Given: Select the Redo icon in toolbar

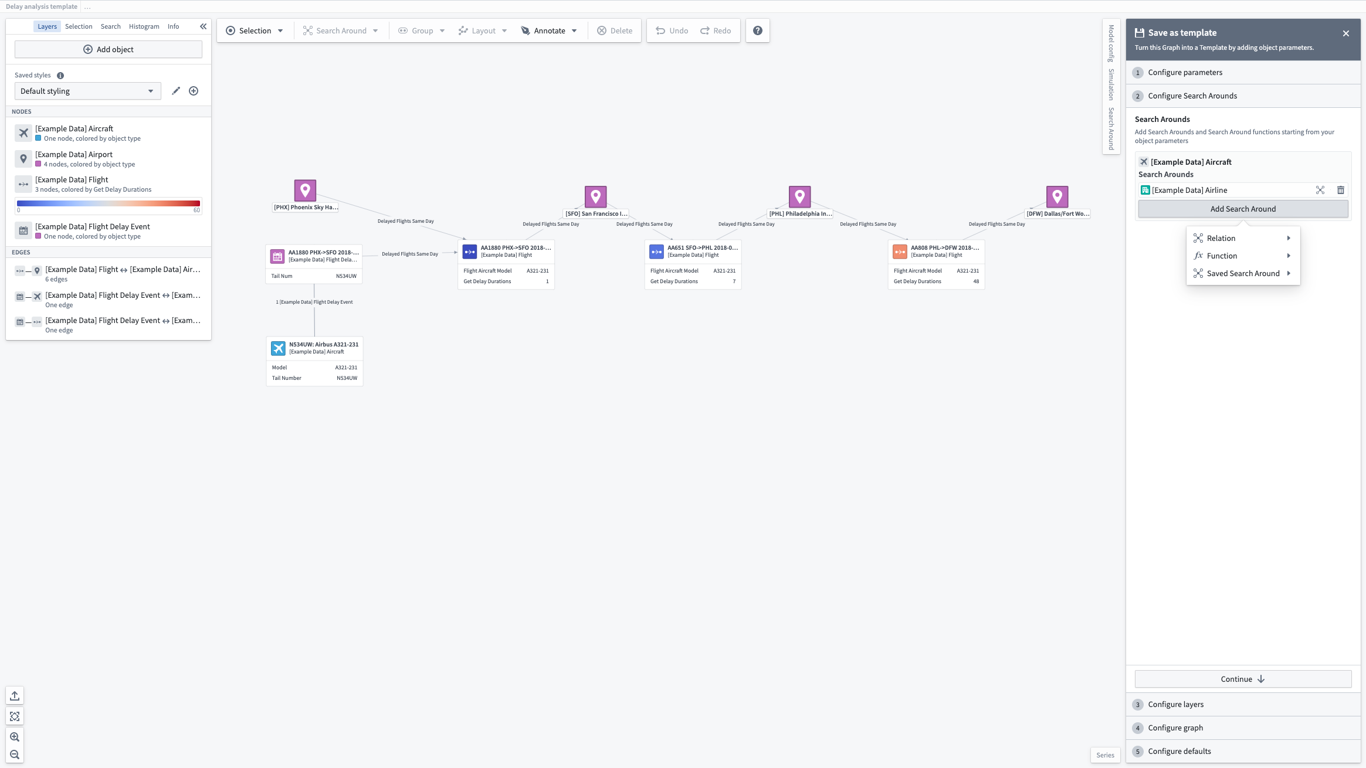Looking at the screenshot, I should point(706,30).
